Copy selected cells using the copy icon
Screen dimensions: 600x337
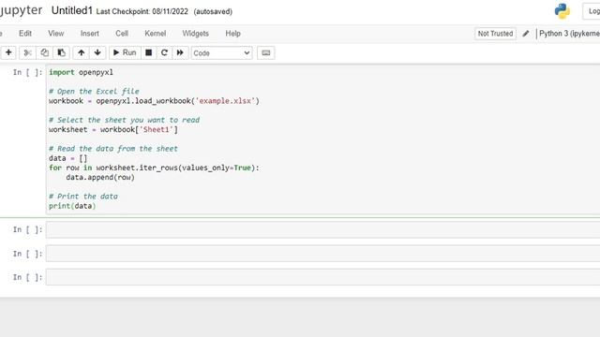click(44, 52)
